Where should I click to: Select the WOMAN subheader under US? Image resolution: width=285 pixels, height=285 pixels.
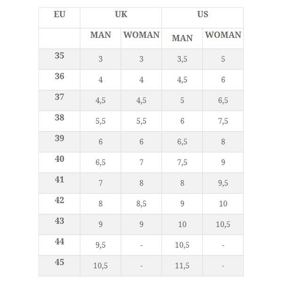pos(223,35)
